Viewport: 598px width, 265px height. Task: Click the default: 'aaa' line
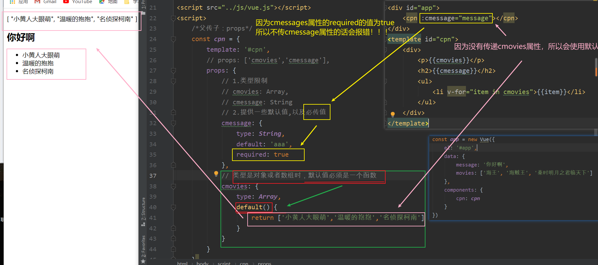[x=264, y=144]
